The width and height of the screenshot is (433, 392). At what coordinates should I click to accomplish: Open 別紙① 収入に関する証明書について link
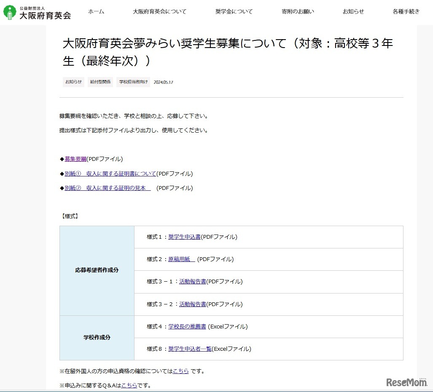tap(110, 173)
